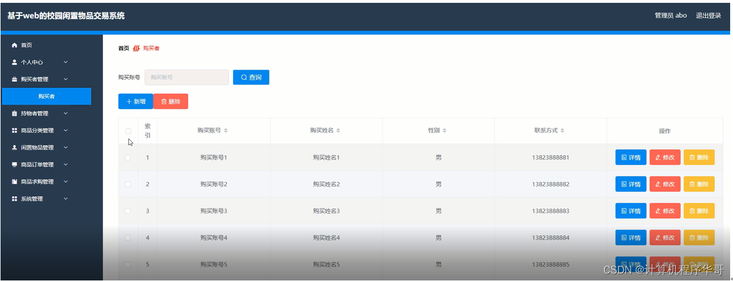Click phone number 13823888883
Screen dimensions: 733x281
pos(551,211)
